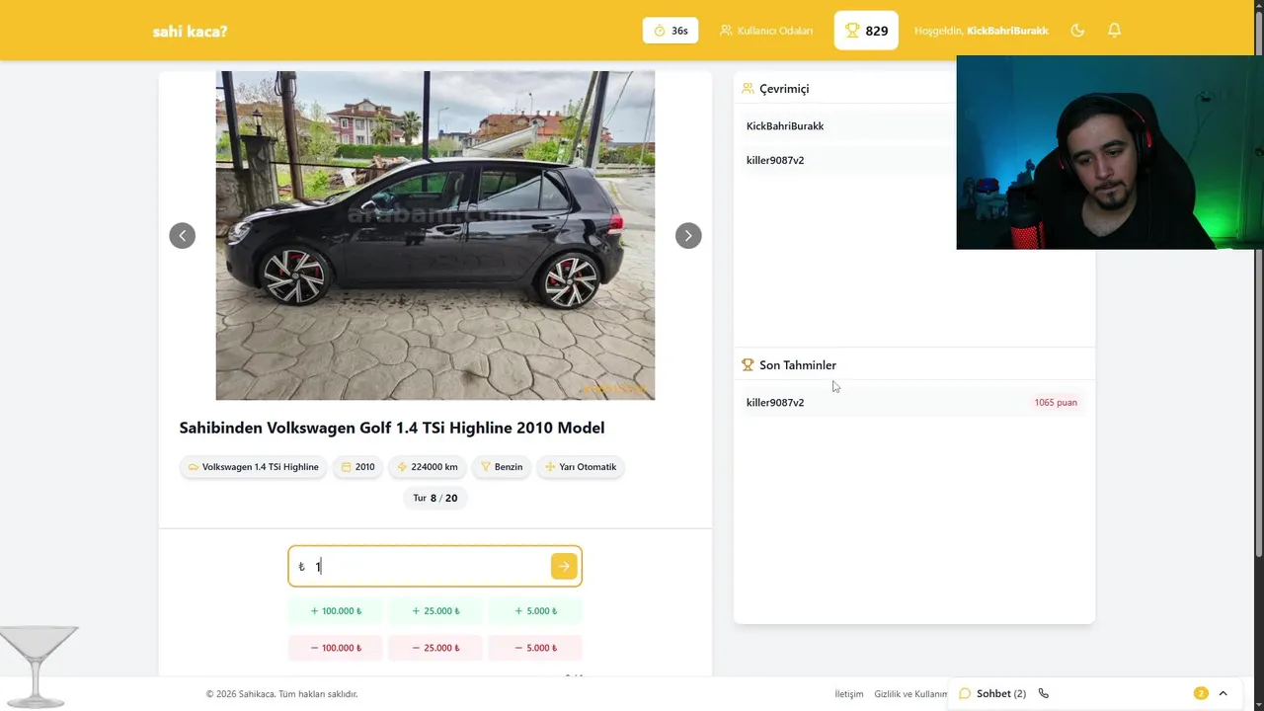Click the webcam overlay video

[1110, 152]
